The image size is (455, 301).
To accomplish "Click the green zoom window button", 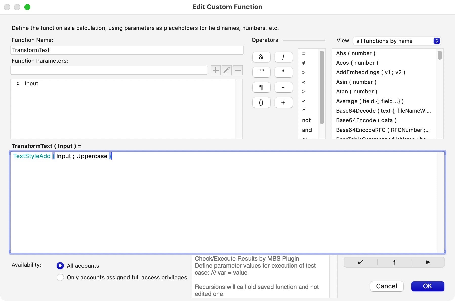I will pos(27,7).
